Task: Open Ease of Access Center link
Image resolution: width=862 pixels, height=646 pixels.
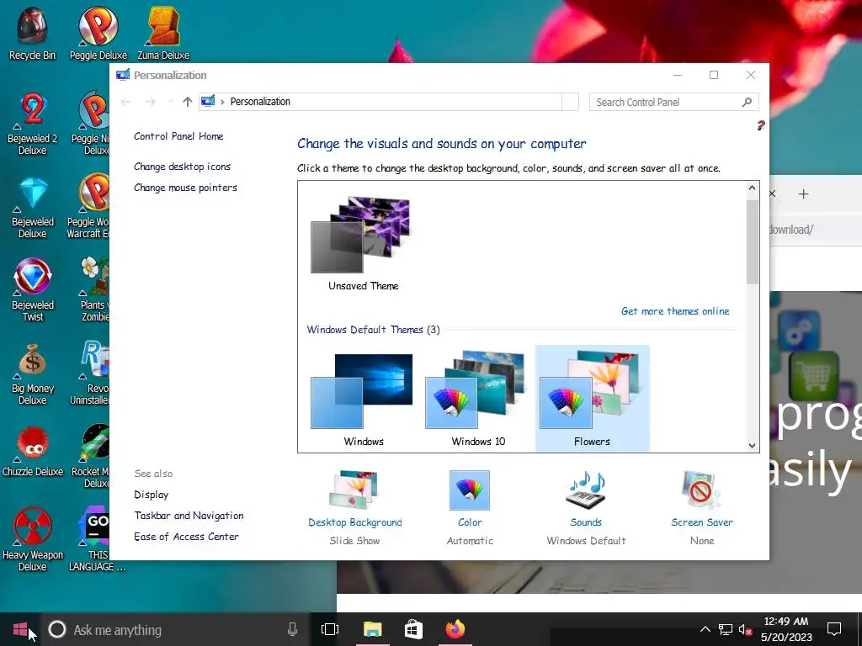Action: (186, 536)
